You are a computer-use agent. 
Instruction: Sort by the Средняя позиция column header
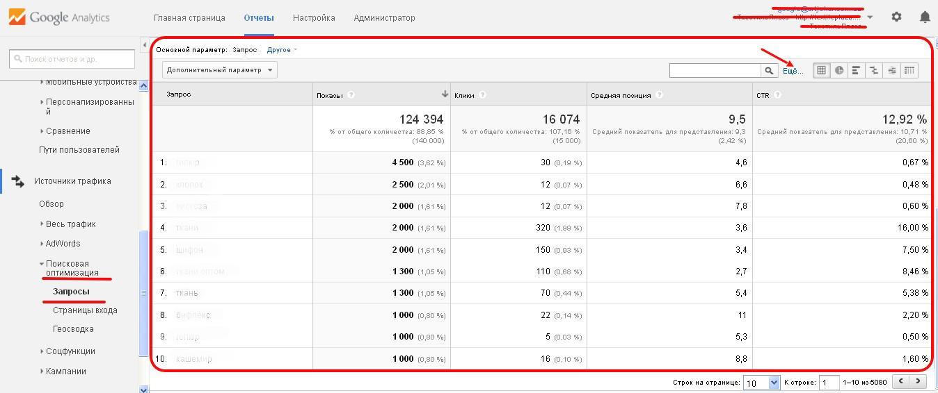click(x=621, y=95)
